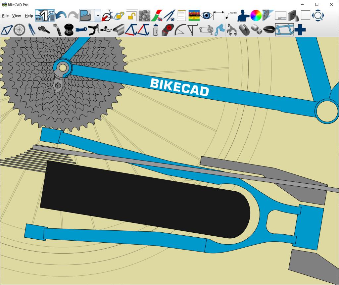Viewport: 339px width, 285px height.
Task: Open the cross-section view combo button
Action: tap(87, 15)
